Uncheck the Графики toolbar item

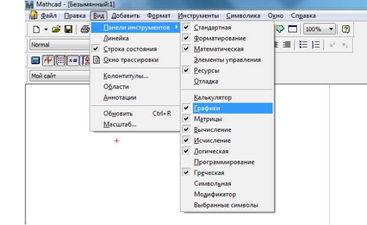click(227, 108)
